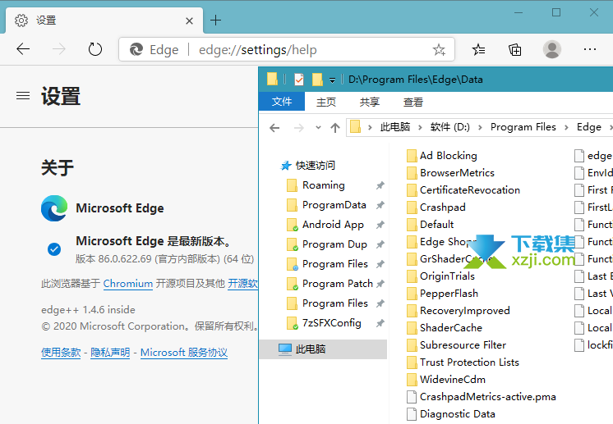Open the 查看 ribbon tab
The height and width of the screenshot is (424, 613).
coord(413,103)
